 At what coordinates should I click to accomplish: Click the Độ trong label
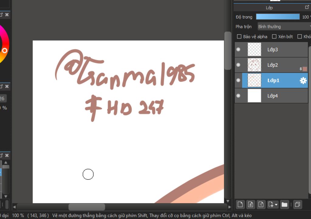(x=244, y=17)
